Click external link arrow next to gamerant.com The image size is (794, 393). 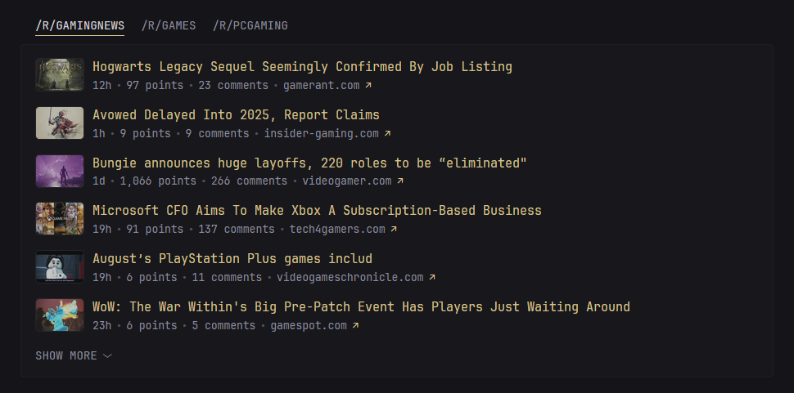[x=368, y=85]
